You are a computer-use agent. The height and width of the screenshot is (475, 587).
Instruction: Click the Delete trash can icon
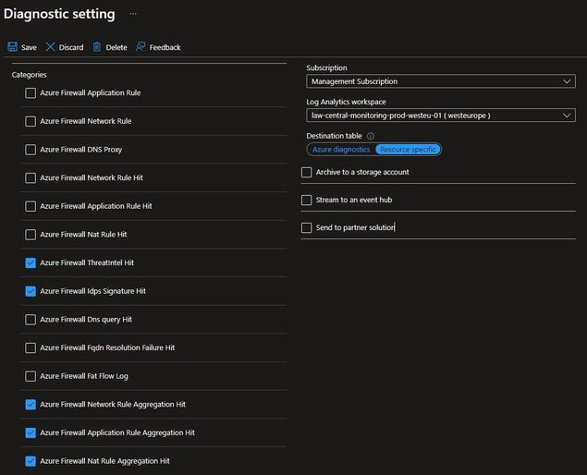pos(97,47)
